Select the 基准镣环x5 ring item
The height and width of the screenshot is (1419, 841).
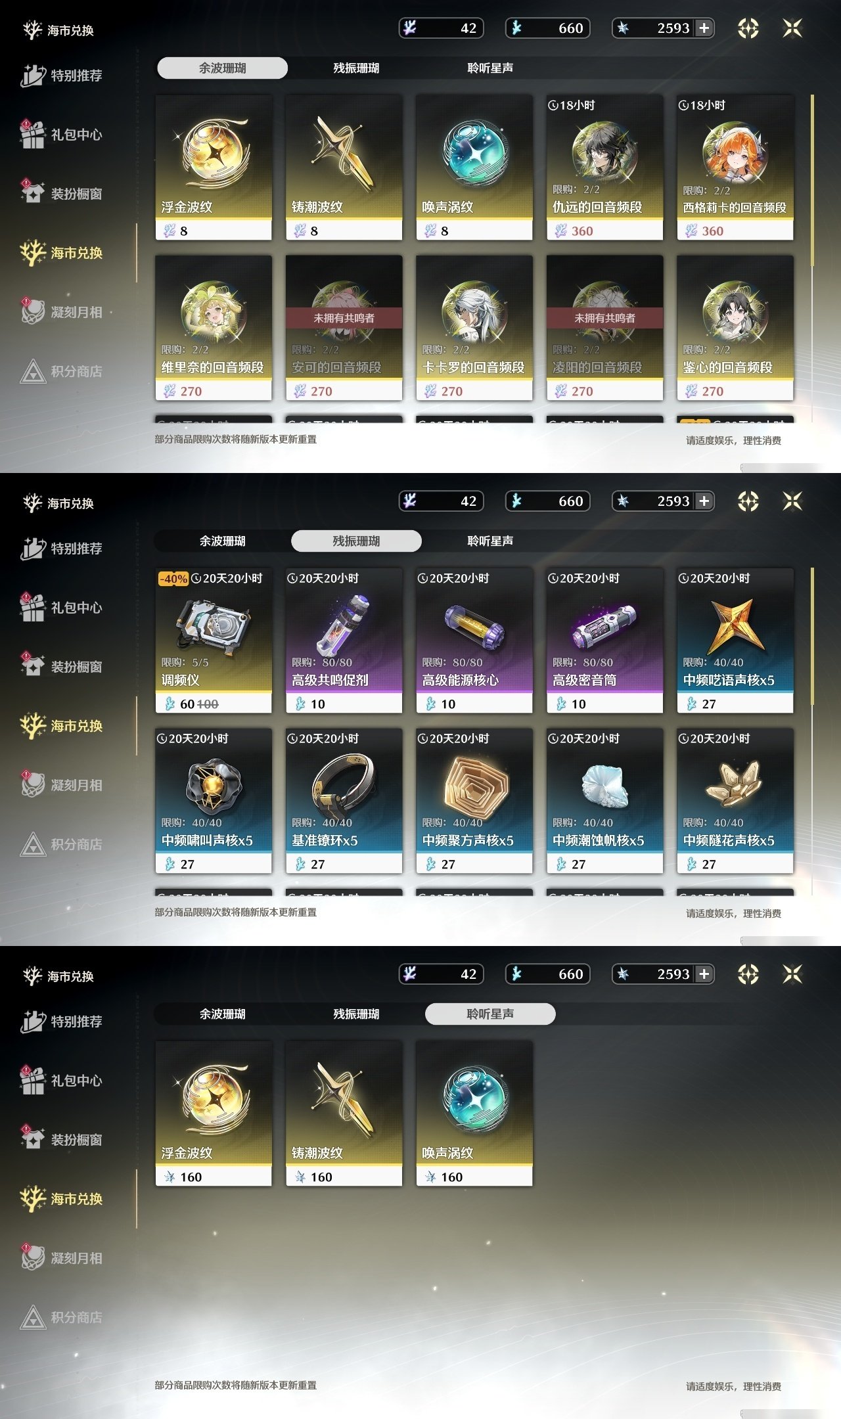click(x=344, y=801)
